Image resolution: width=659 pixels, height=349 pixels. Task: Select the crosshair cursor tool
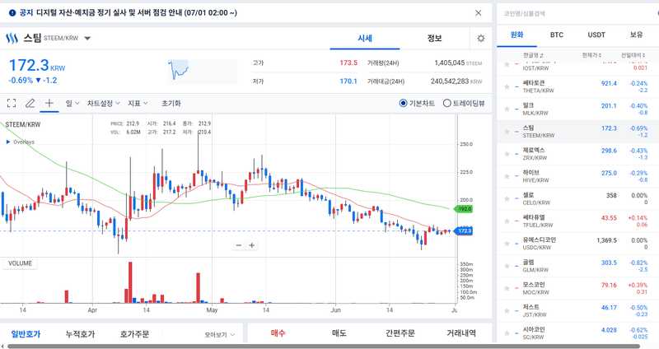click(49, 103)
